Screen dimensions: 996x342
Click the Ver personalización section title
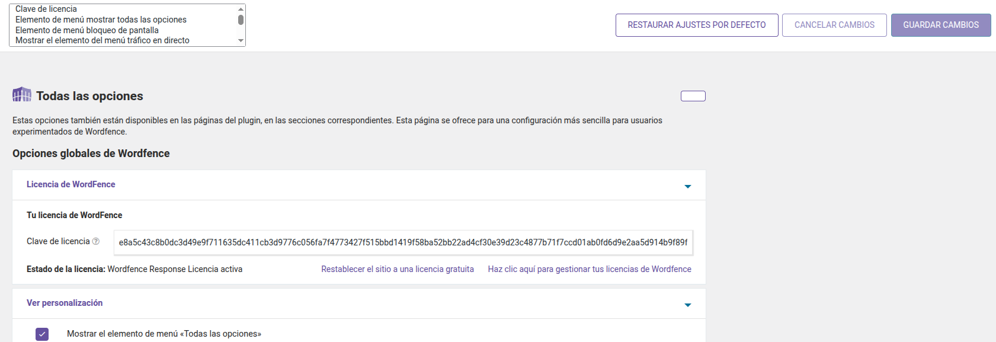65,303
